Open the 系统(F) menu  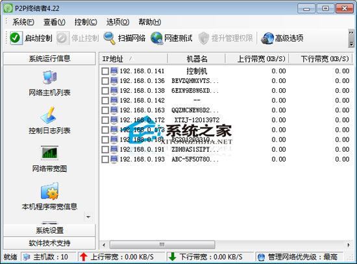coord(23,22)
